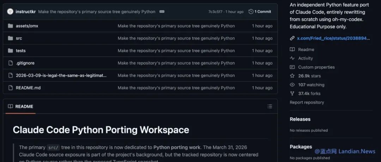View the 37.4k forks list
The height and width of the screenshot is (162, 381).
click(x=309, y=94)
